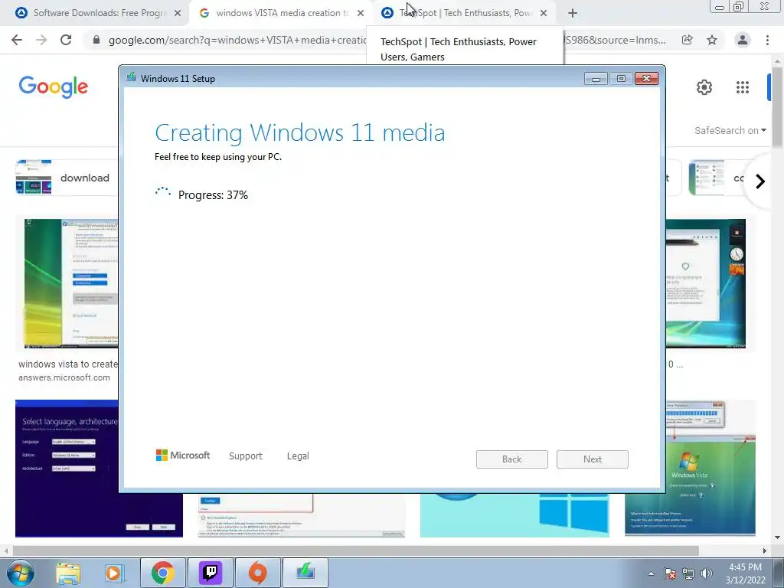Maximize the Windows 11 Setup window
The image size is (784, 588).
coord(621,79)
